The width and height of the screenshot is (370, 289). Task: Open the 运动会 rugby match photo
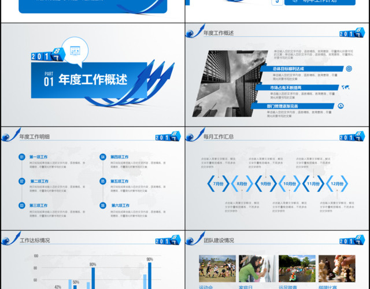tap(217, 268)
